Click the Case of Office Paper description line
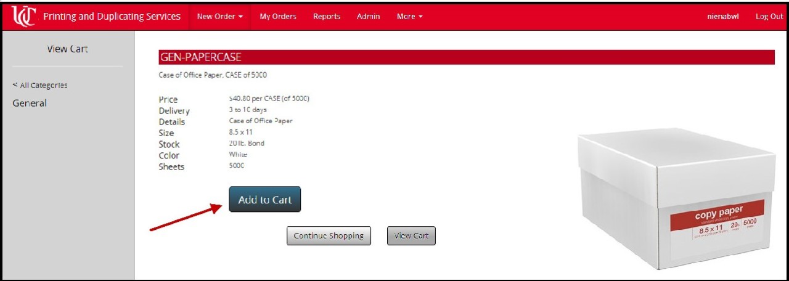Image resolution: width=789 pixels, height=281 pixels. pyautogui.click(x=213, y=75)
